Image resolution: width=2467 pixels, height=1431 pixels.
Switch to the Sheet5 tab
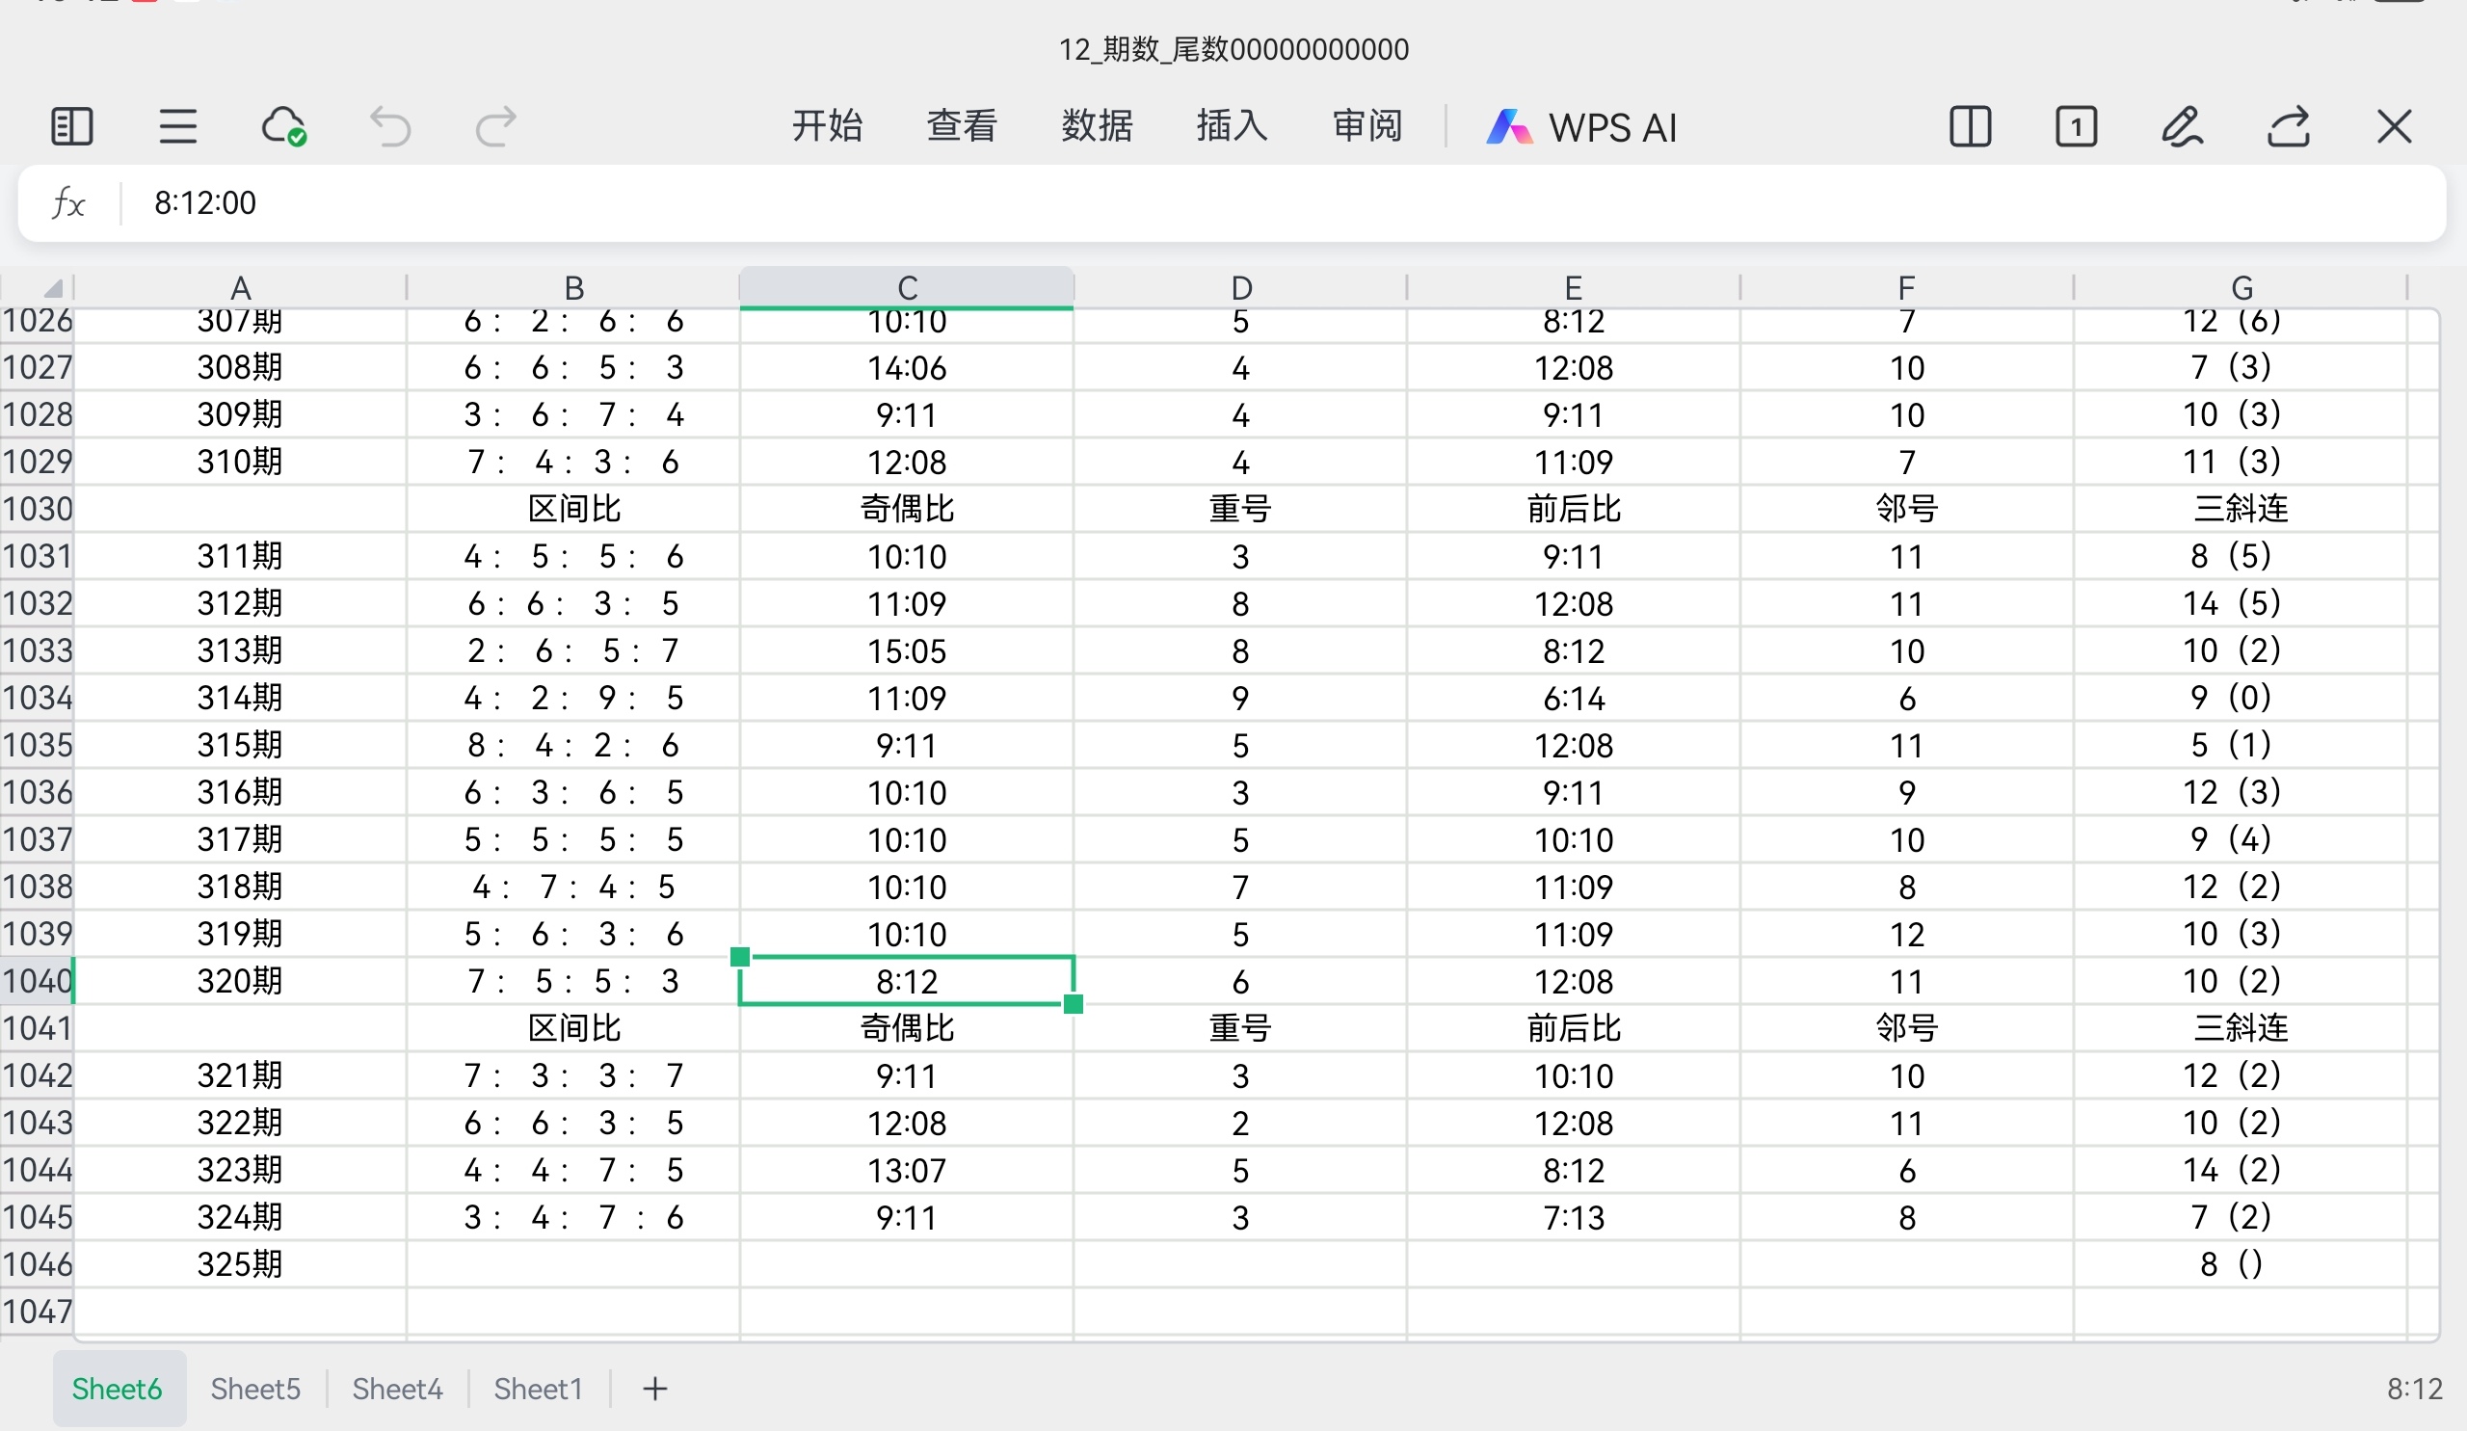(x=255, y=1388)
